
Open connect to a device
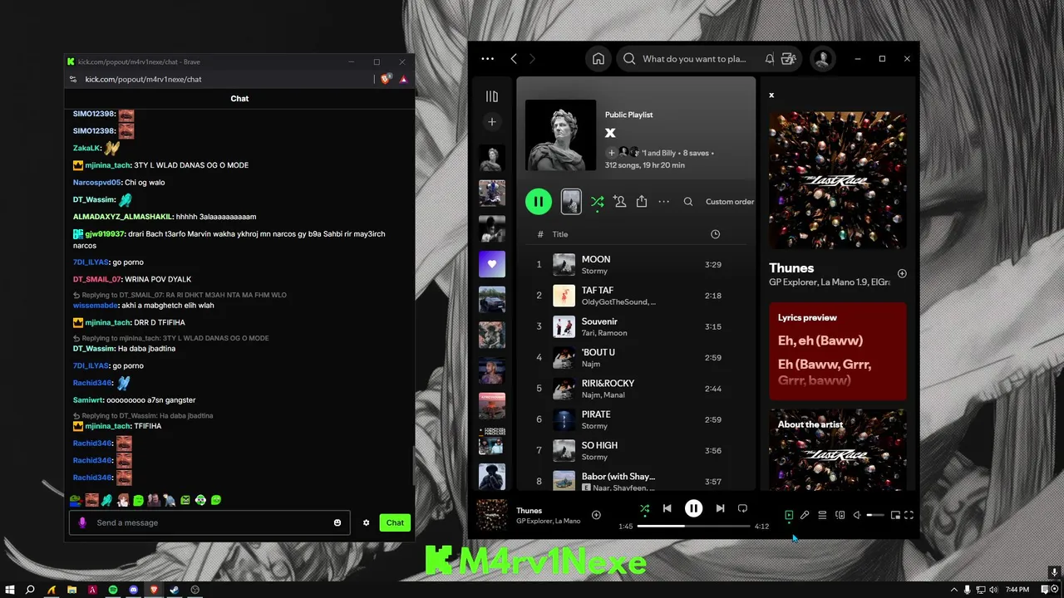pyautogui.click(x=840, y=515)
